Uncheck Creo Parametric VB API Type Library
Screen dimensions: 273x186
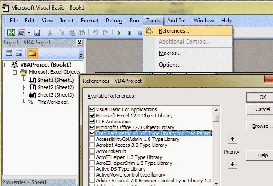click(92, 133)
